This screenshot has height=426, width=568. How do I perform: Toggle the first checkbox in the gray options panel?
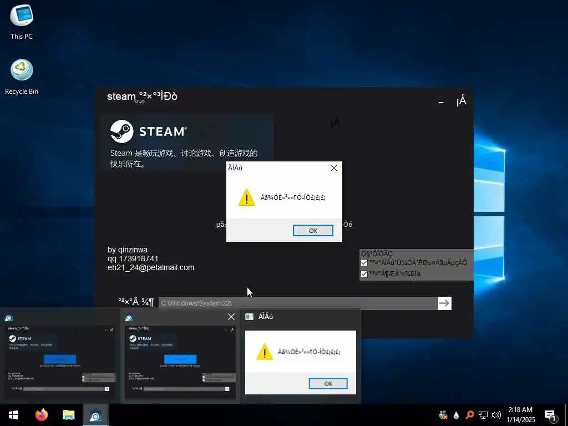(364, 262)
